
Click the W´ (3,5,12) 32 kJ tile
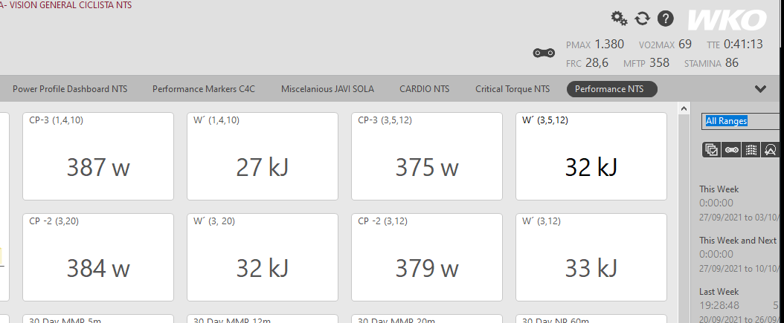pos(591,156)
